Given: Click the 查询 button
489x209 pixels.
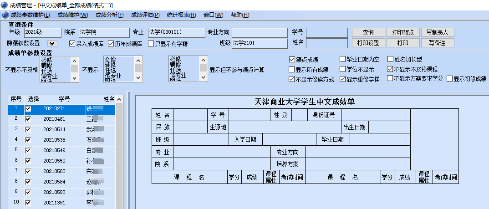Looking at the screenshot, I should [x=368, y=32].
